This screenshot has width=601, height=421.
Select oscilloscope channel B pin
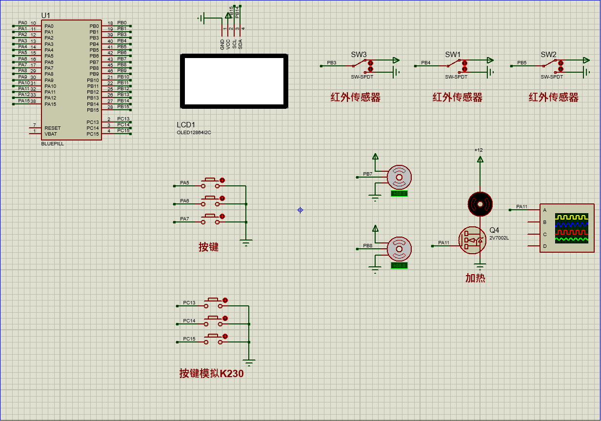[534, 222]
